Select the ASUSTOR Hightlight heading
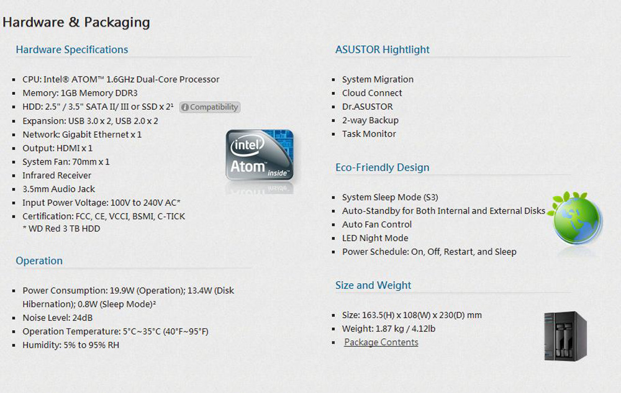Viewport: 621px width, 393px height. [382, 50]
